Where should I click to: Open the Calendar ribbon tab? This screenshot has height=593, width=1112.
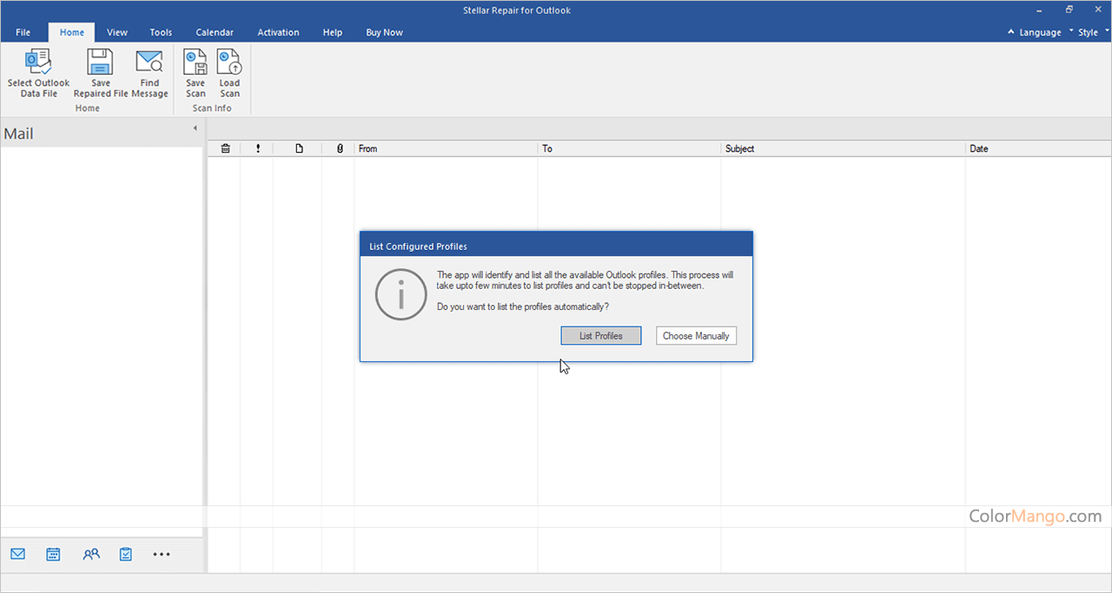point(215,32)
